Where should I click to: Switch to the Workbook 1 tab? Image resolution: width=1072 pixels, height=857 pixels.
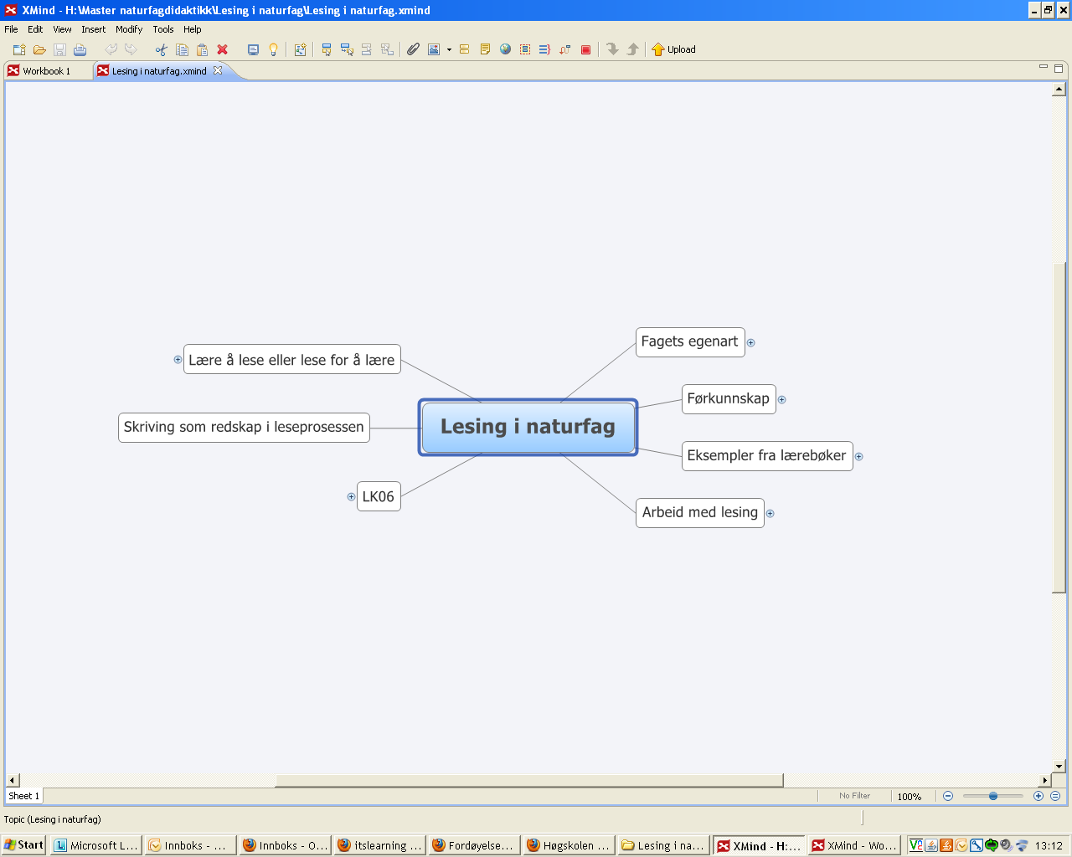point(47,71)
